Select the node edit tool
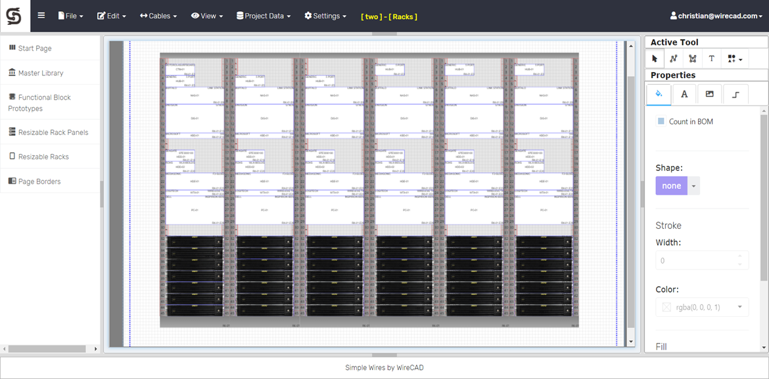The width and height of the screenshot is (769, 379). [693, 59]
